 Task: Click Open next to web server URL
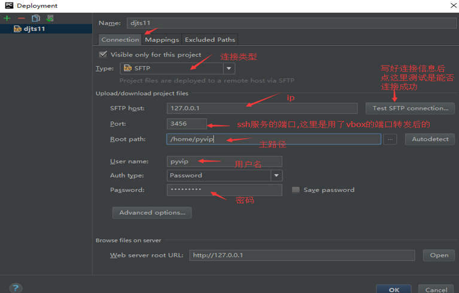[x=439, y=255]
